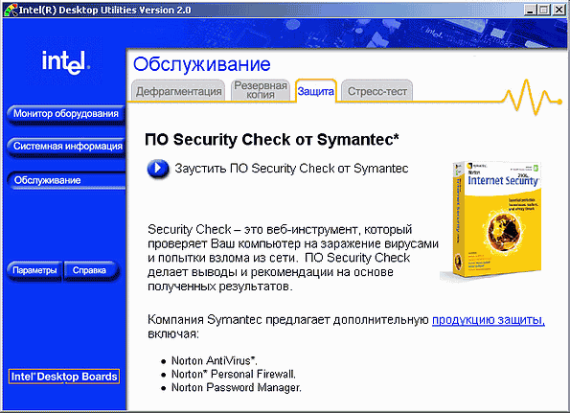Select the Обслуживание sidebar button
The height and width of the screenshot is (413, 570).
point(66,180)
